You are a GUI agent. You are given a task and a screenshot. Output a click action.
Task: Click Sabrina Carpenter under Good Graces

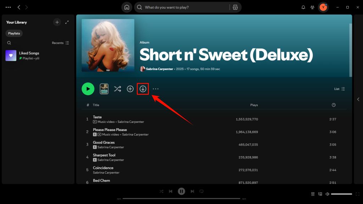click(111, 147)
